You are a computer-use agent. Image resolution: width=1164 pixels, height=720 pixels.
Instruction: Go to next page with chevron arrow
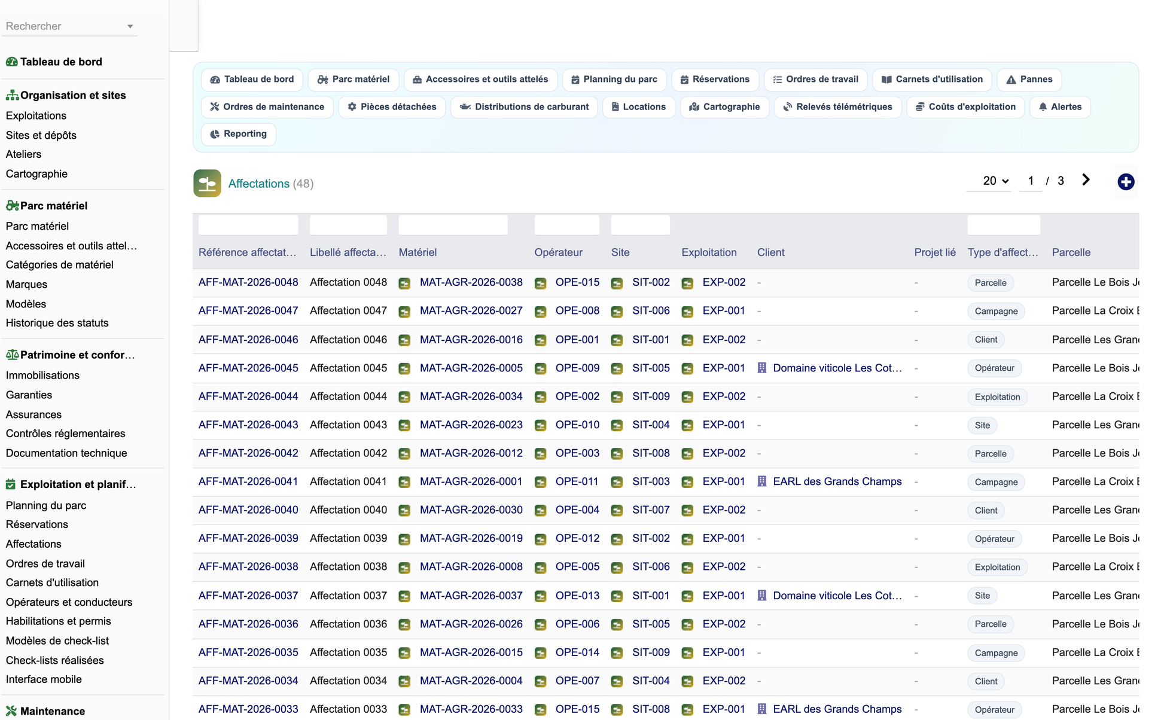1086,180
